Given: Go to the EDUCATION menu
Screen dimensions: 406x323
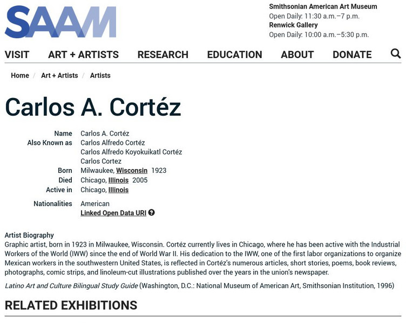Looking at the screenshot, I should 234,54.
